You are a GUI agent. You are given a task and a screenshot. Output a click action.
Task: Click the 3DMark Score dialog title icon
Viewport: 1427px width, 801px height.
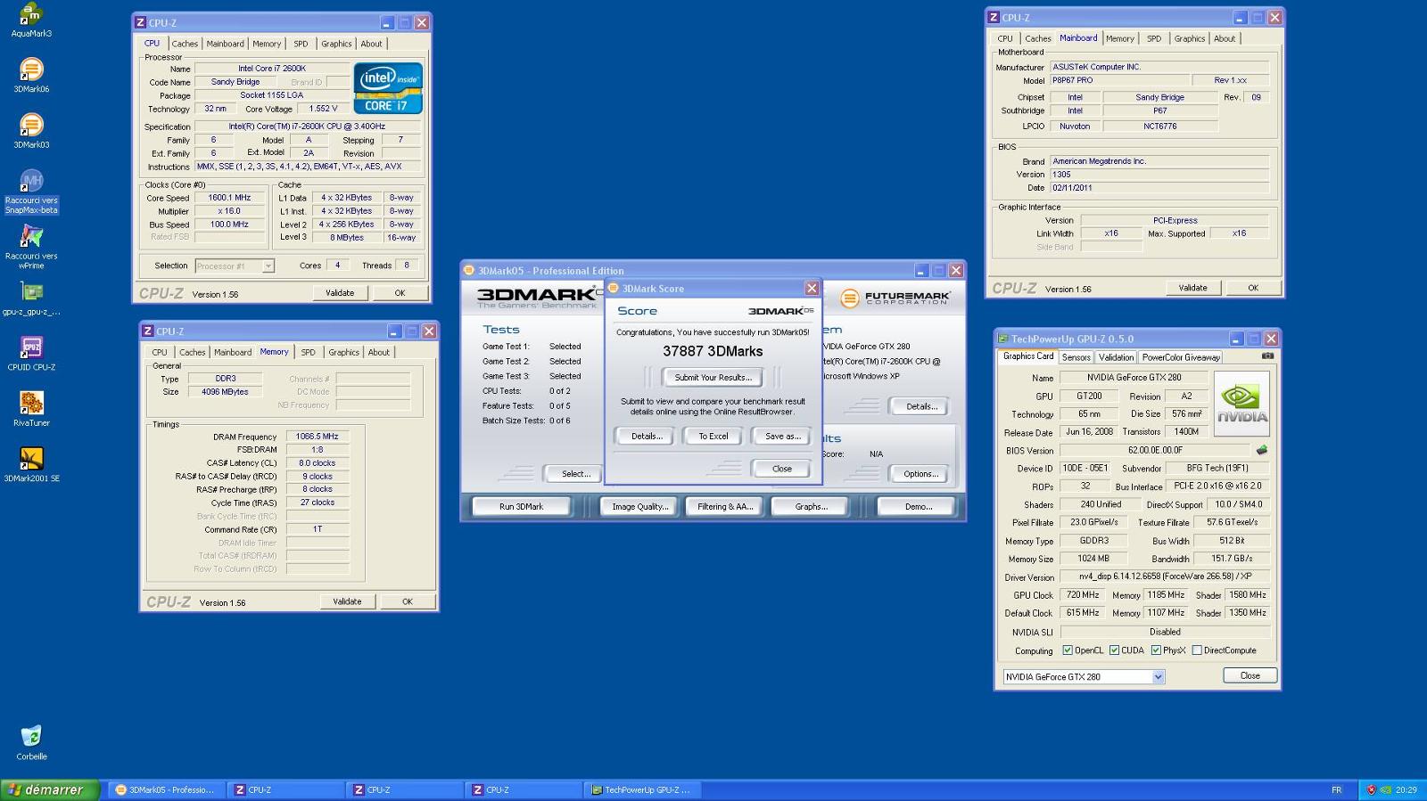point(613,289)
